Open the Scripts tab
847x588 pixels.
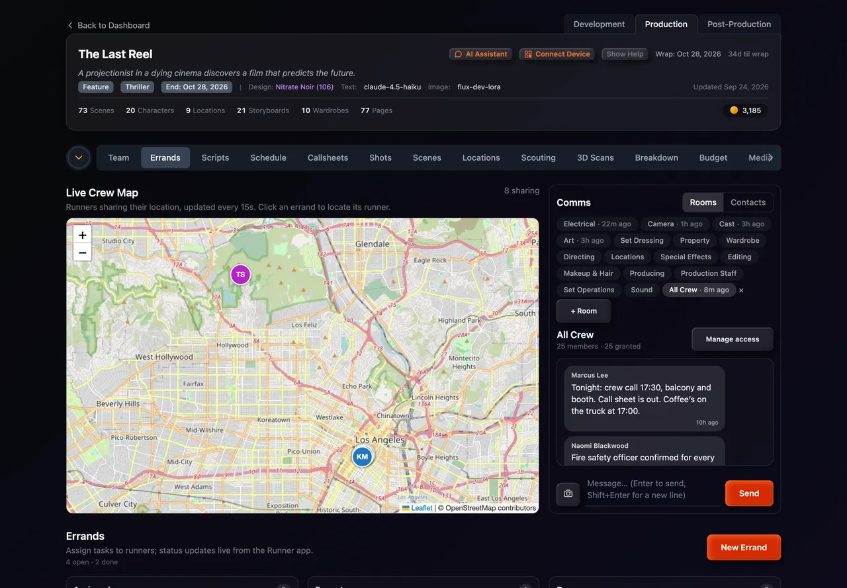[215, 157]
